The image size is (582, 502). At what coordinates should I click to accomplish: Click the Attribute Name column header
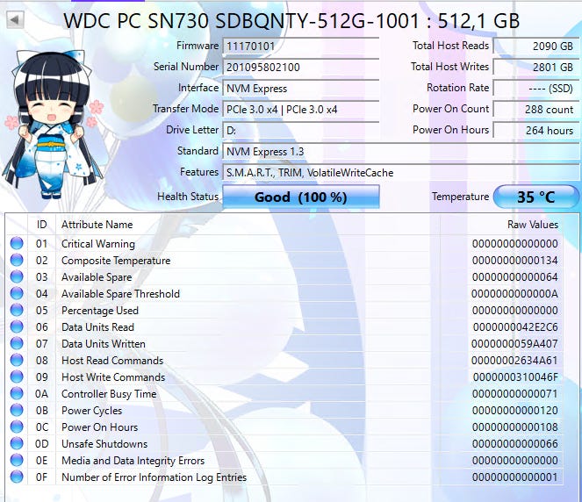tap(97, 225)
